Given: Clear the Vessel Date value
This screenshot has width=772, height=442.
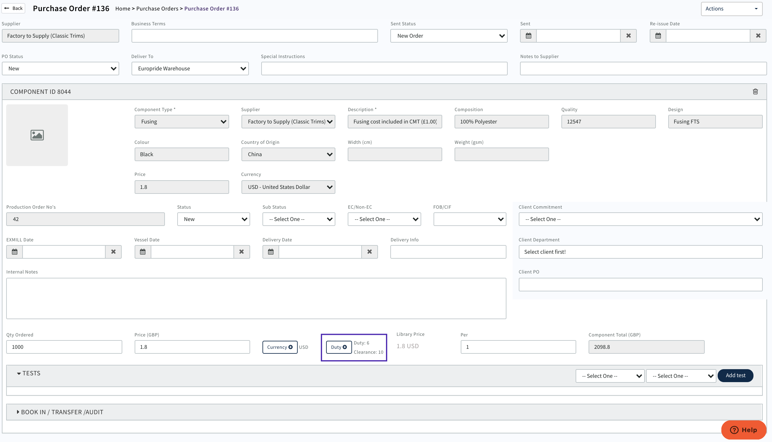Looking at the screenshot, I should coord(241,252).
